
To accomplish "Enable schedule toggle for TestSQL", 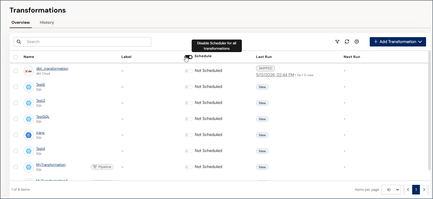I will pos(188,119).
